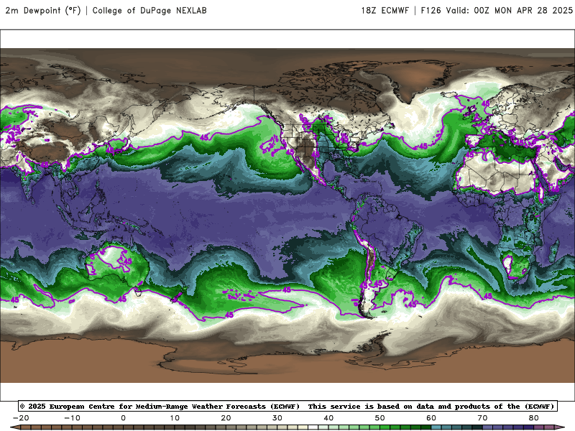This screenshot has height=431, width=575.
Task: Click the "-20" colorbar label
Action: tap(21, 418)
